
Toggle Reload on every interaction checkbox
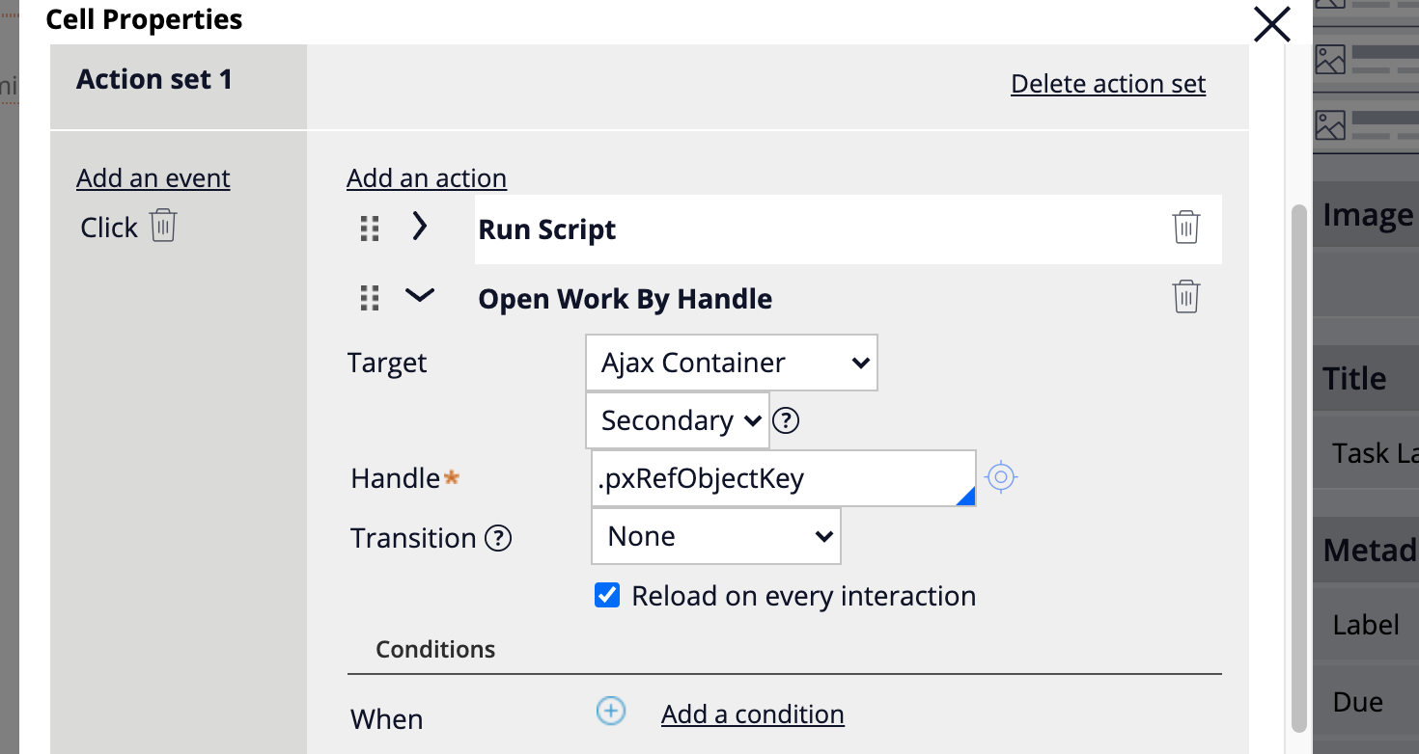(607, 596)
